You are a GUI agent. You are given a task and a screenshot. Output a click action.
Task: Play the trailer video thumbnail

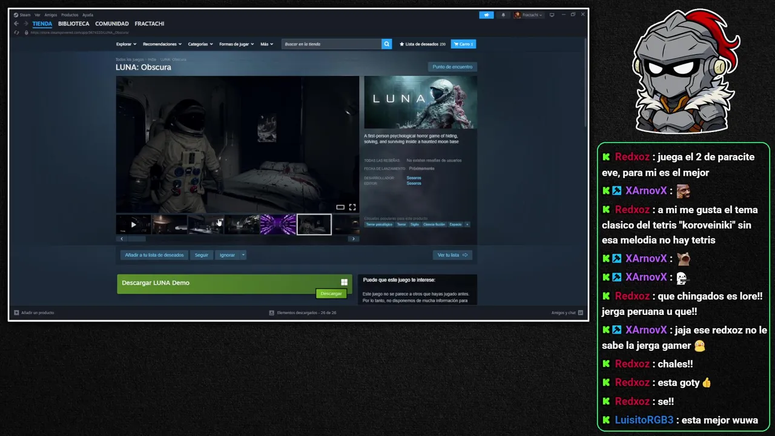(133, 224)
